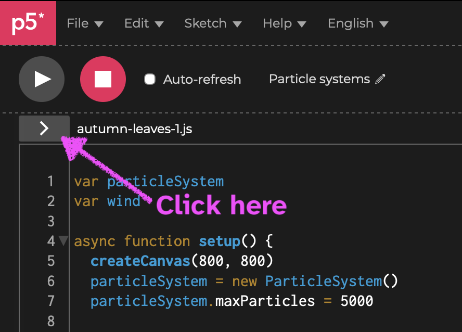
Task: Open the English language dropdown
Action: coord(358,23)
